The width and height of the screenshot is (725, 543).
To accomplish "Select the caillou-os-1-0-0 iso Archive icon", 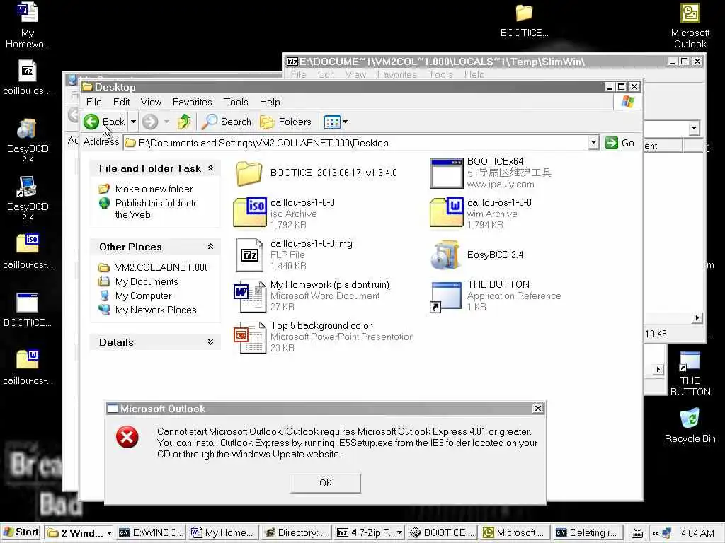I will point(250,213).
